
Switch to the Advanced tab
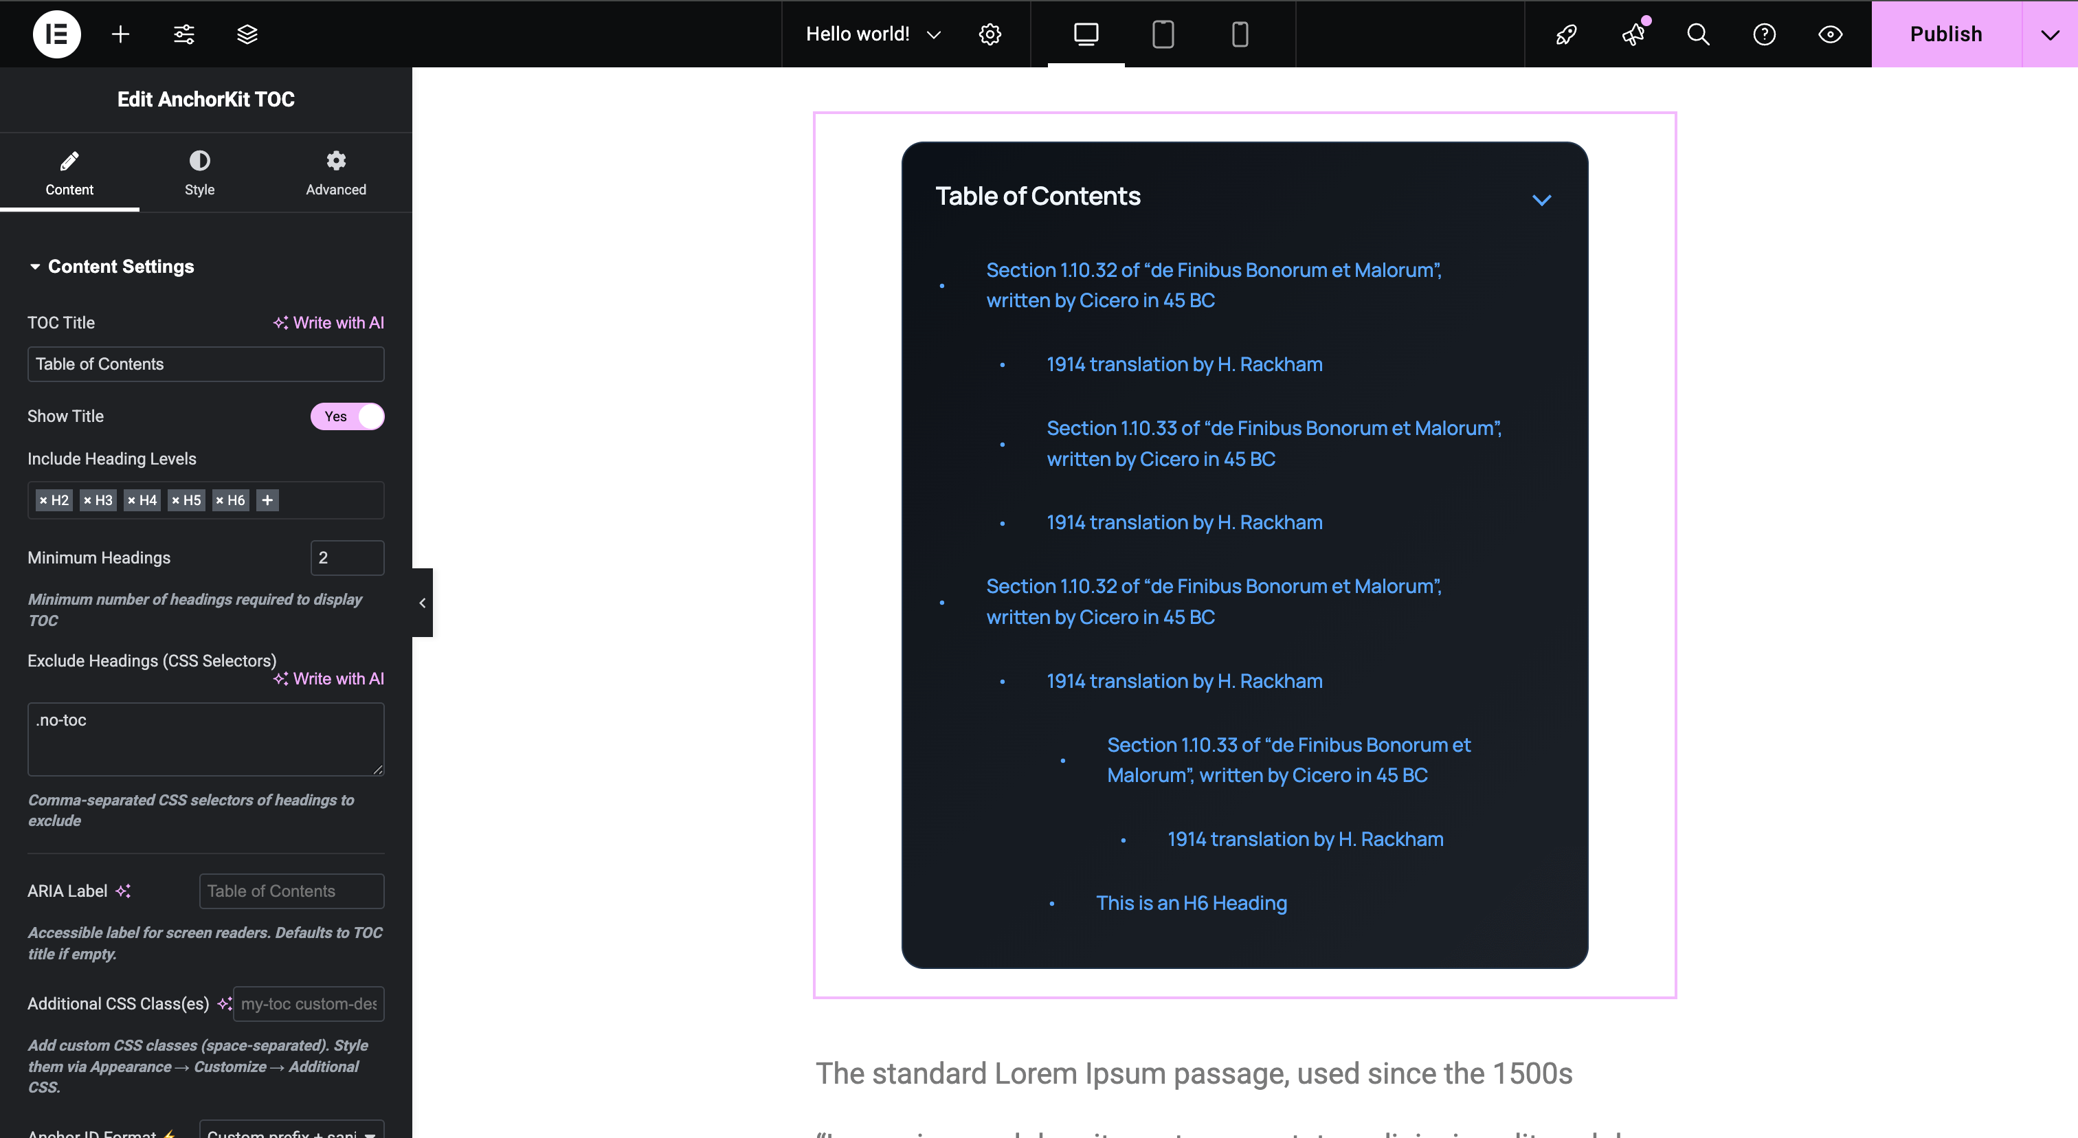[335, 172]
